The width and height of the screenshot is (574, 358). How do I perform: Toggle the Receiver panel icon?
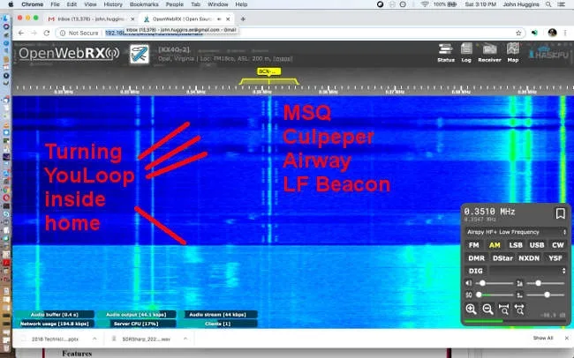click(x=489, y=53)
